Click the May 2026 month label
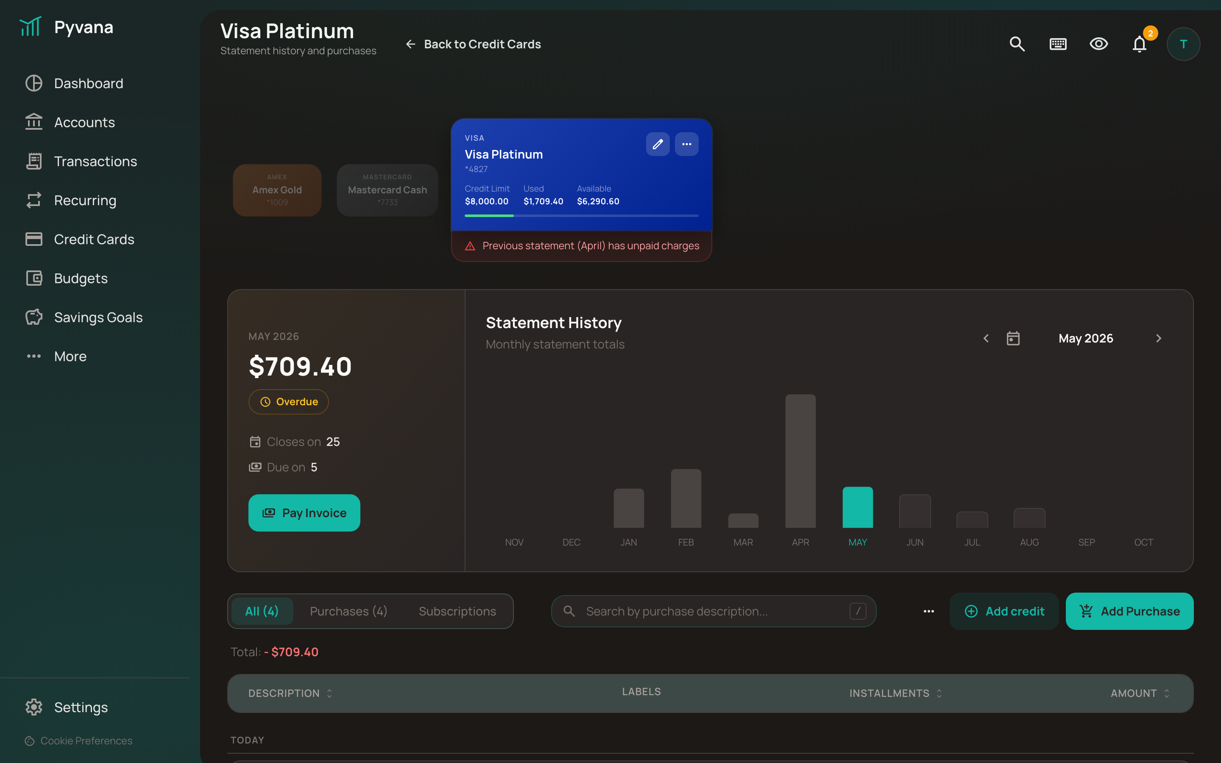This screenshot has height=763, width=1221. (x=1086, y=339)
